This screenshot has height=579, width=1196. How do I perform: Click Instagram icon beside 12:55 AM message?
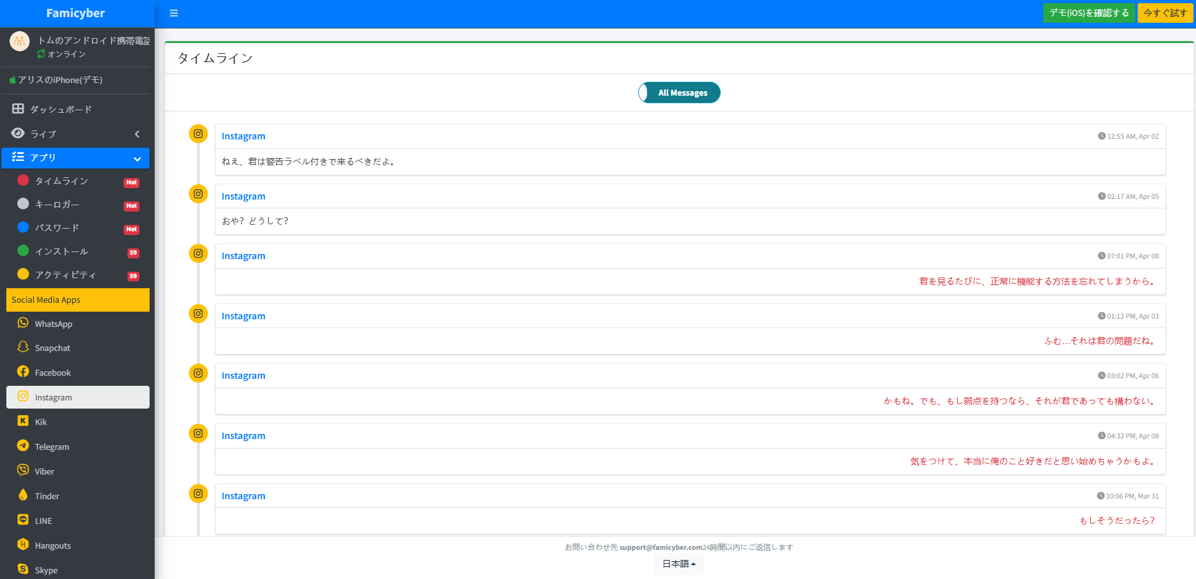[x=198, y=134]
